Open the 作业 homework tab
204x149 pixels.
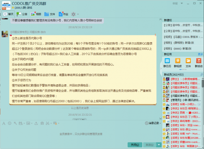(64, 14)
